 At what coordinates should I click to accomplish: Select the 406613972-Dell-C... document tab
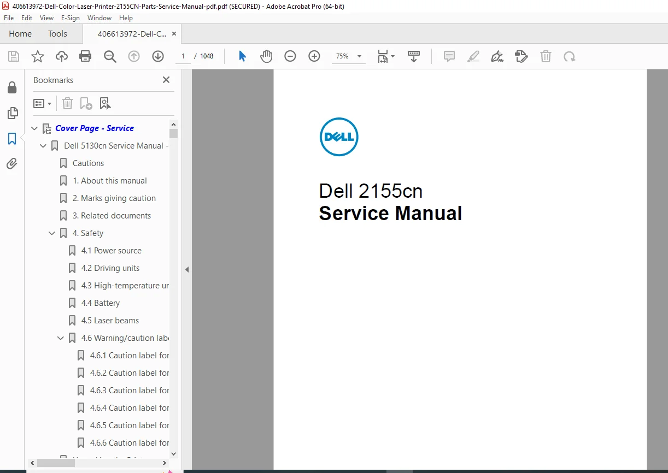[x=132, y=34]
